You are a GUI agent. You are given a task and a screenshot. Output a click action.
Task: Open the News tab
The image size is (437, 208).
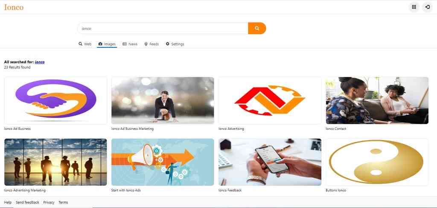(130, 44)
